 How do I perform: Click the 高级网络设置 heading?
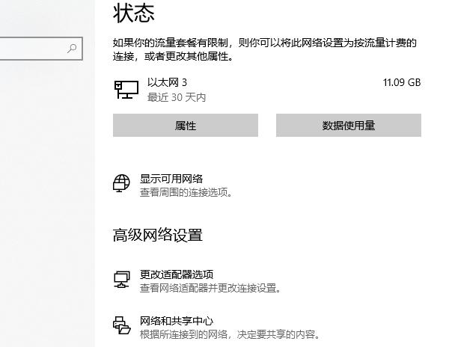(x=157, y=235)
